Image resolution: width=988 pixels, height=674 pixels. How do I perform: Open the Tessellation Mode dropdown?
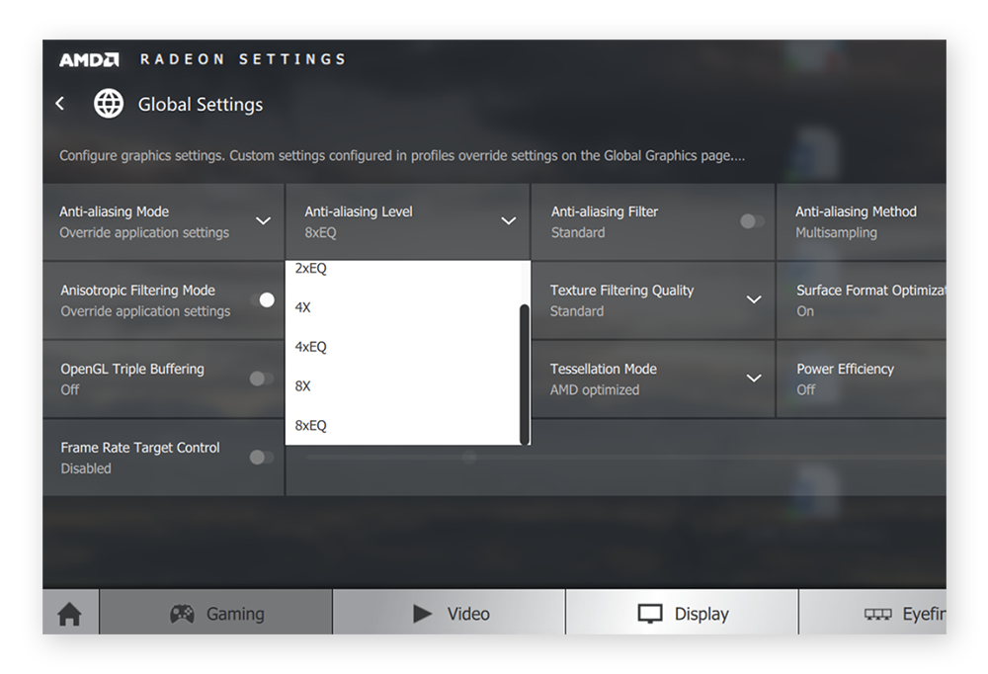click(653, 379)
